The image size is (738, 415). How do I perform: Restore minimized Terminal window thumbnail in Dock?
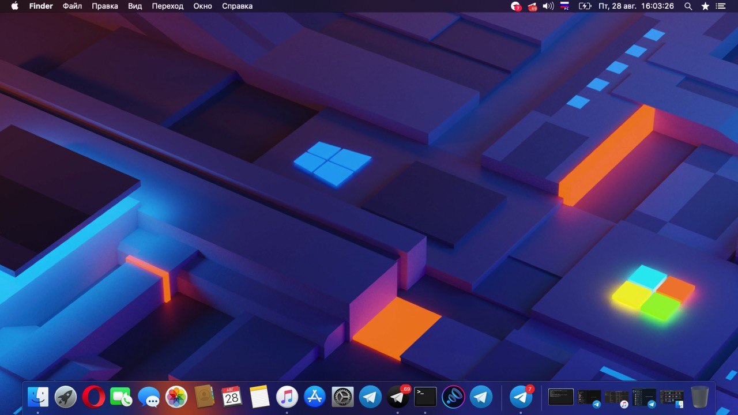point(560,397)
